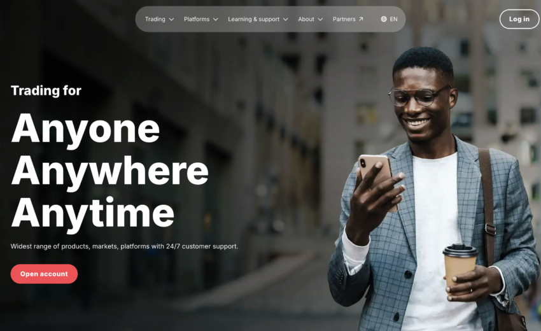Viewport: 541px width, 331px height.
Task: Open the Trading menu
Action: click(x=159, y=19)
